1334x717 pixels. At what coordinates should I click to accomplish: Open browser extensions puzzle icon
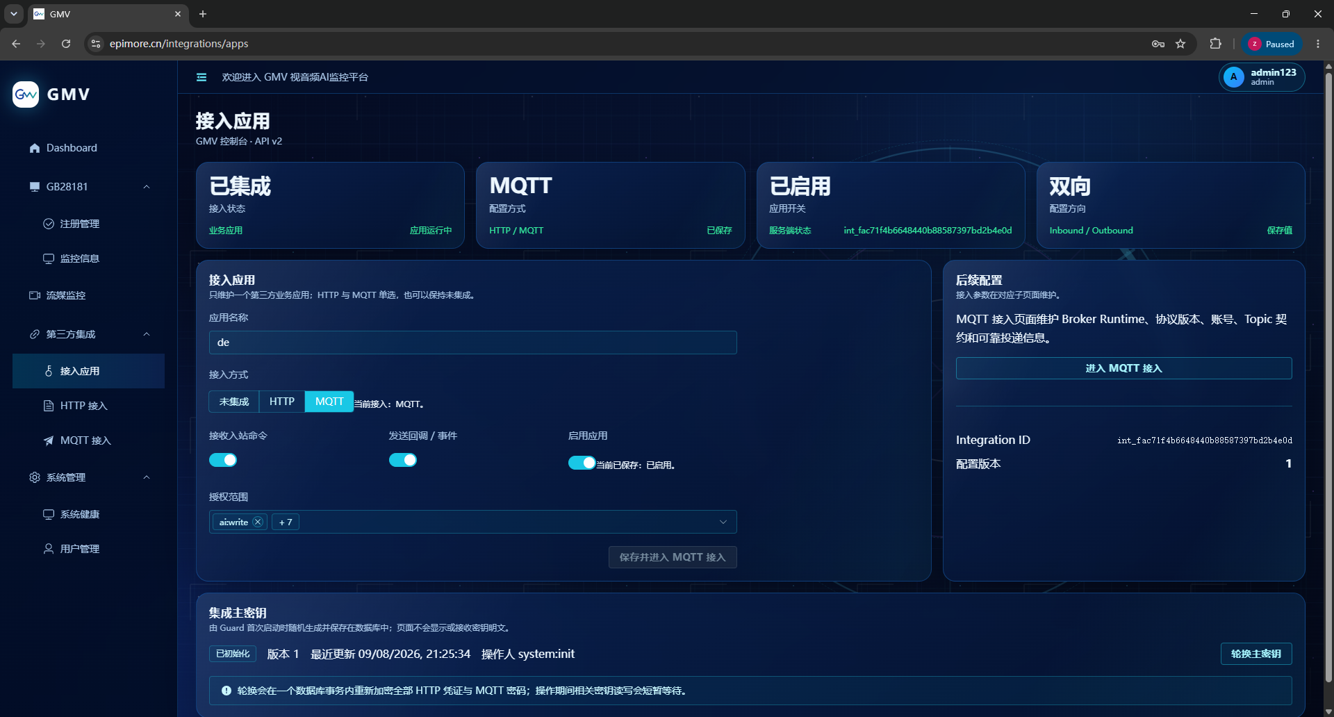click(1215, 44)
